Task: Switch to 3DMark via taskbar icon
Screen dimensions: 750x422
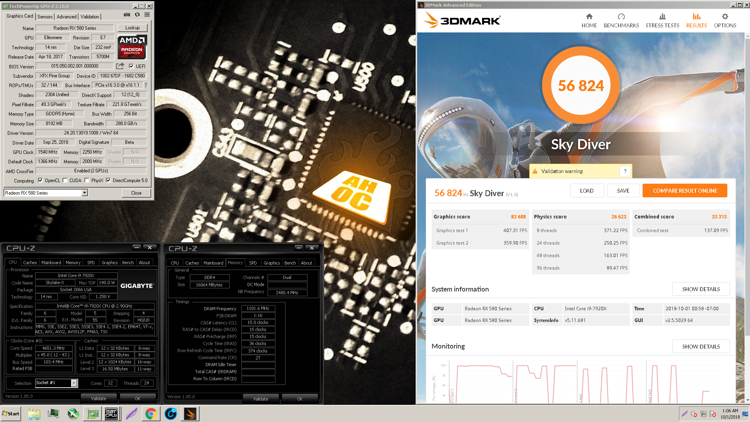Action: pos(190,414)
